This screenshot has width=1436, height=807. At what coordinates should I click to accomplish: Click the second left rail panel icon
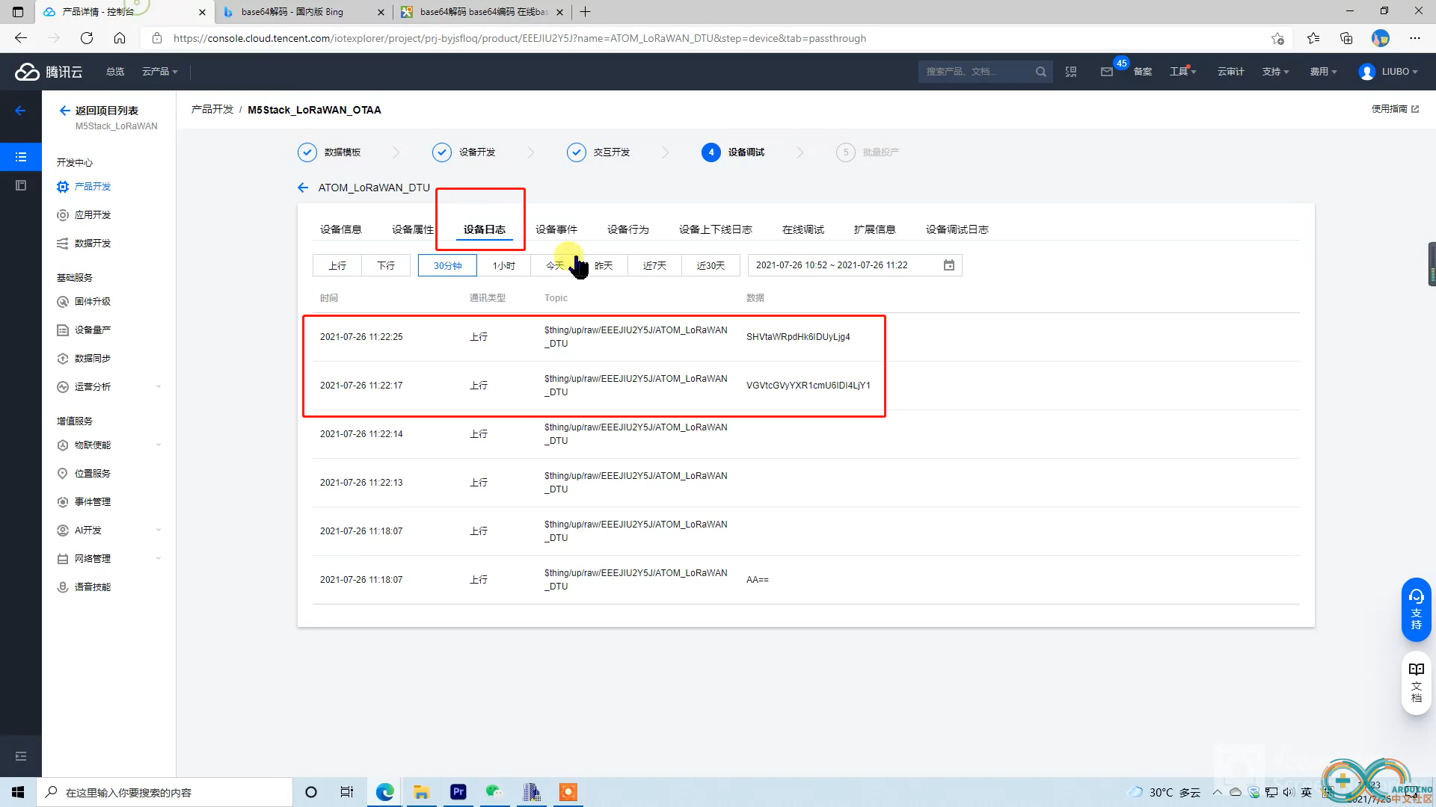(x=21, y=185)
